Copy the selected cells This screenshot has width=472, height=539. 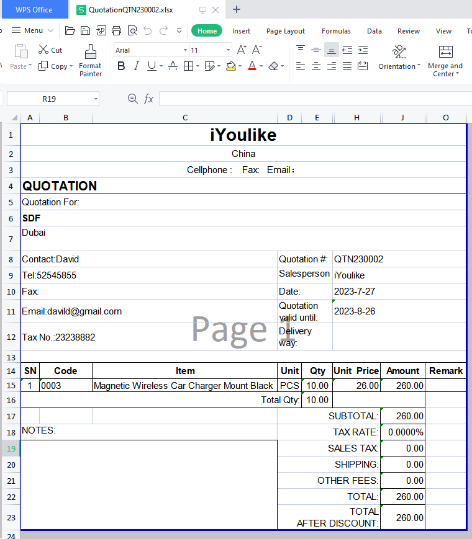53,66
